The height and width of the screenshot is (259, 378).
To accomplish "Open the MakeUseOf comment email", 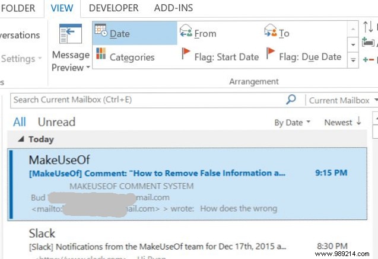I will point(188,184).
